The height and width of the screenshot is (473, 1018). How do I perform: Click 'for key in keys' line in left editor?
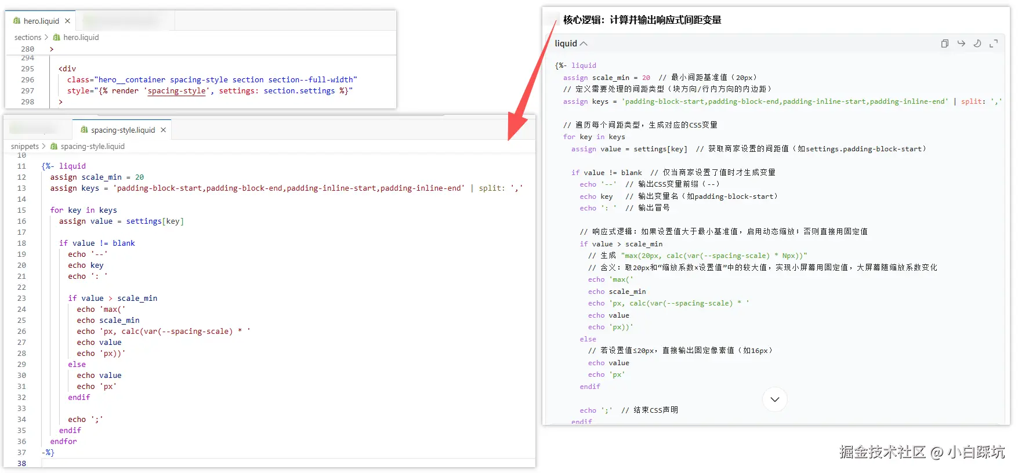[x=84, y=210]
